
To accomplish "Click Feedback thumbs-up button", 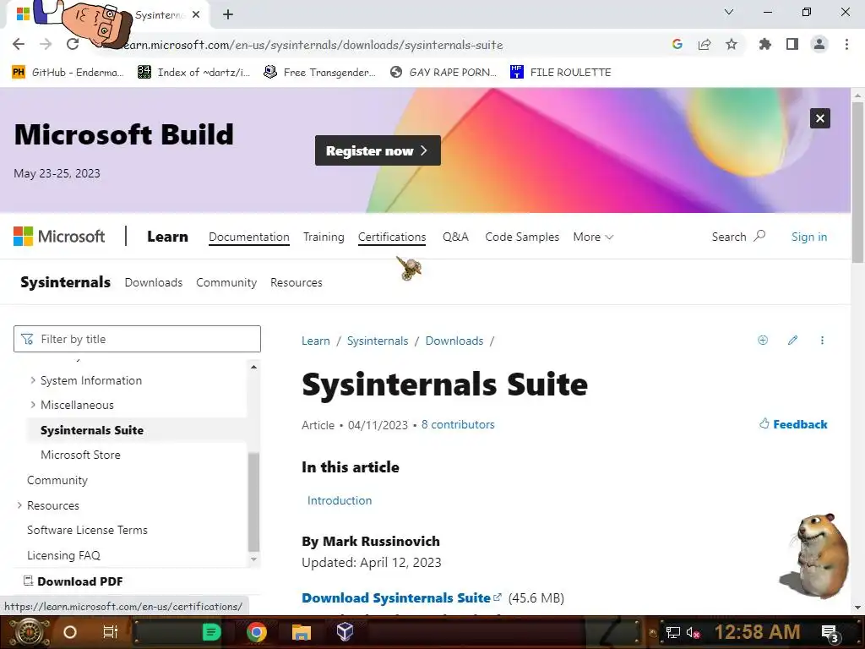I will pos(793,424).
